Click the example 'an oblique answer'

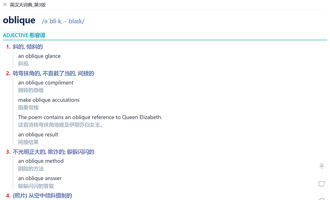pyautogui.click(x=40, y=178)
